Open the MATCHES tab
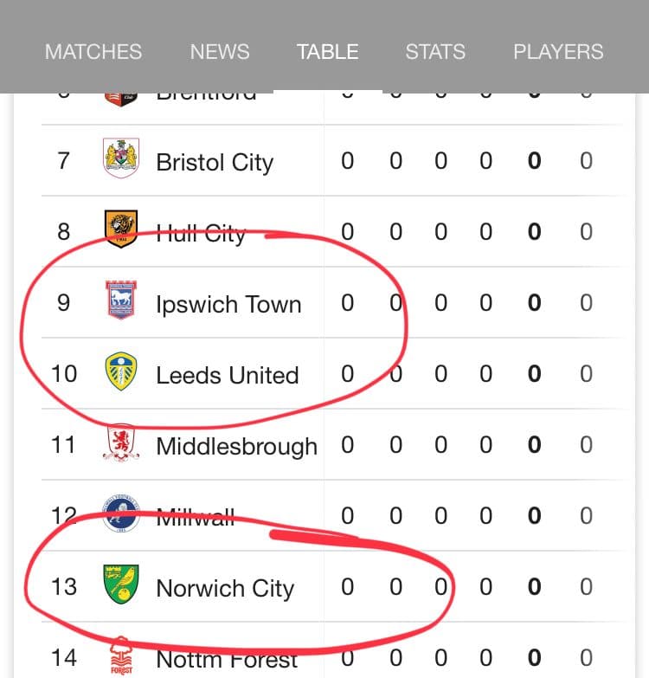The height and width of the screenshot is (678, 649). tap(93, 52)
